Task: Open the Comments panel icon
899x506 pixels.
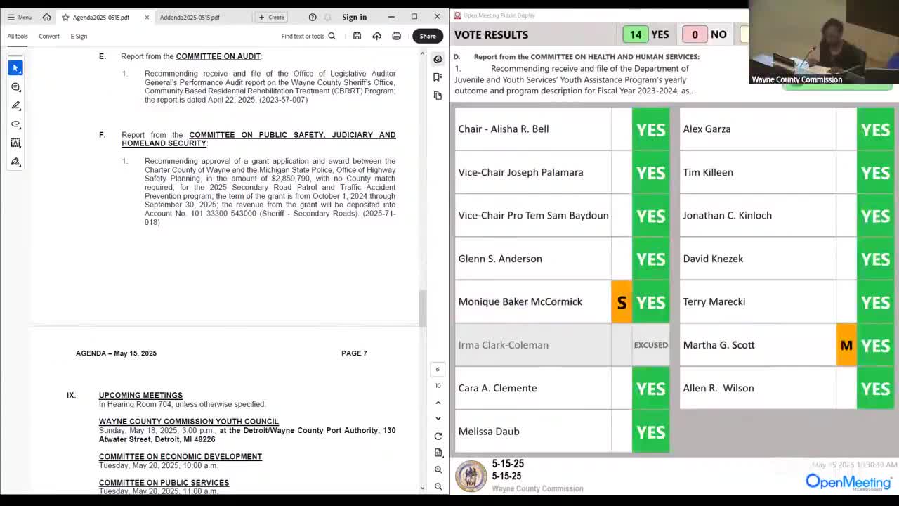Action: point(438,59)
